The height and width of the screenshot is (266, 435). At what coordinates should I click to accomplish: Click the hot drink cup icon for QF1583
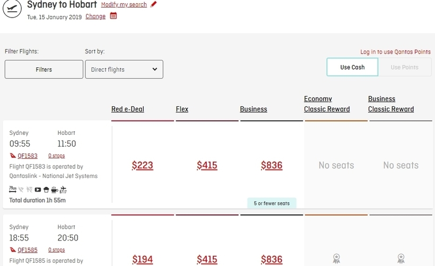coord(55,190)
